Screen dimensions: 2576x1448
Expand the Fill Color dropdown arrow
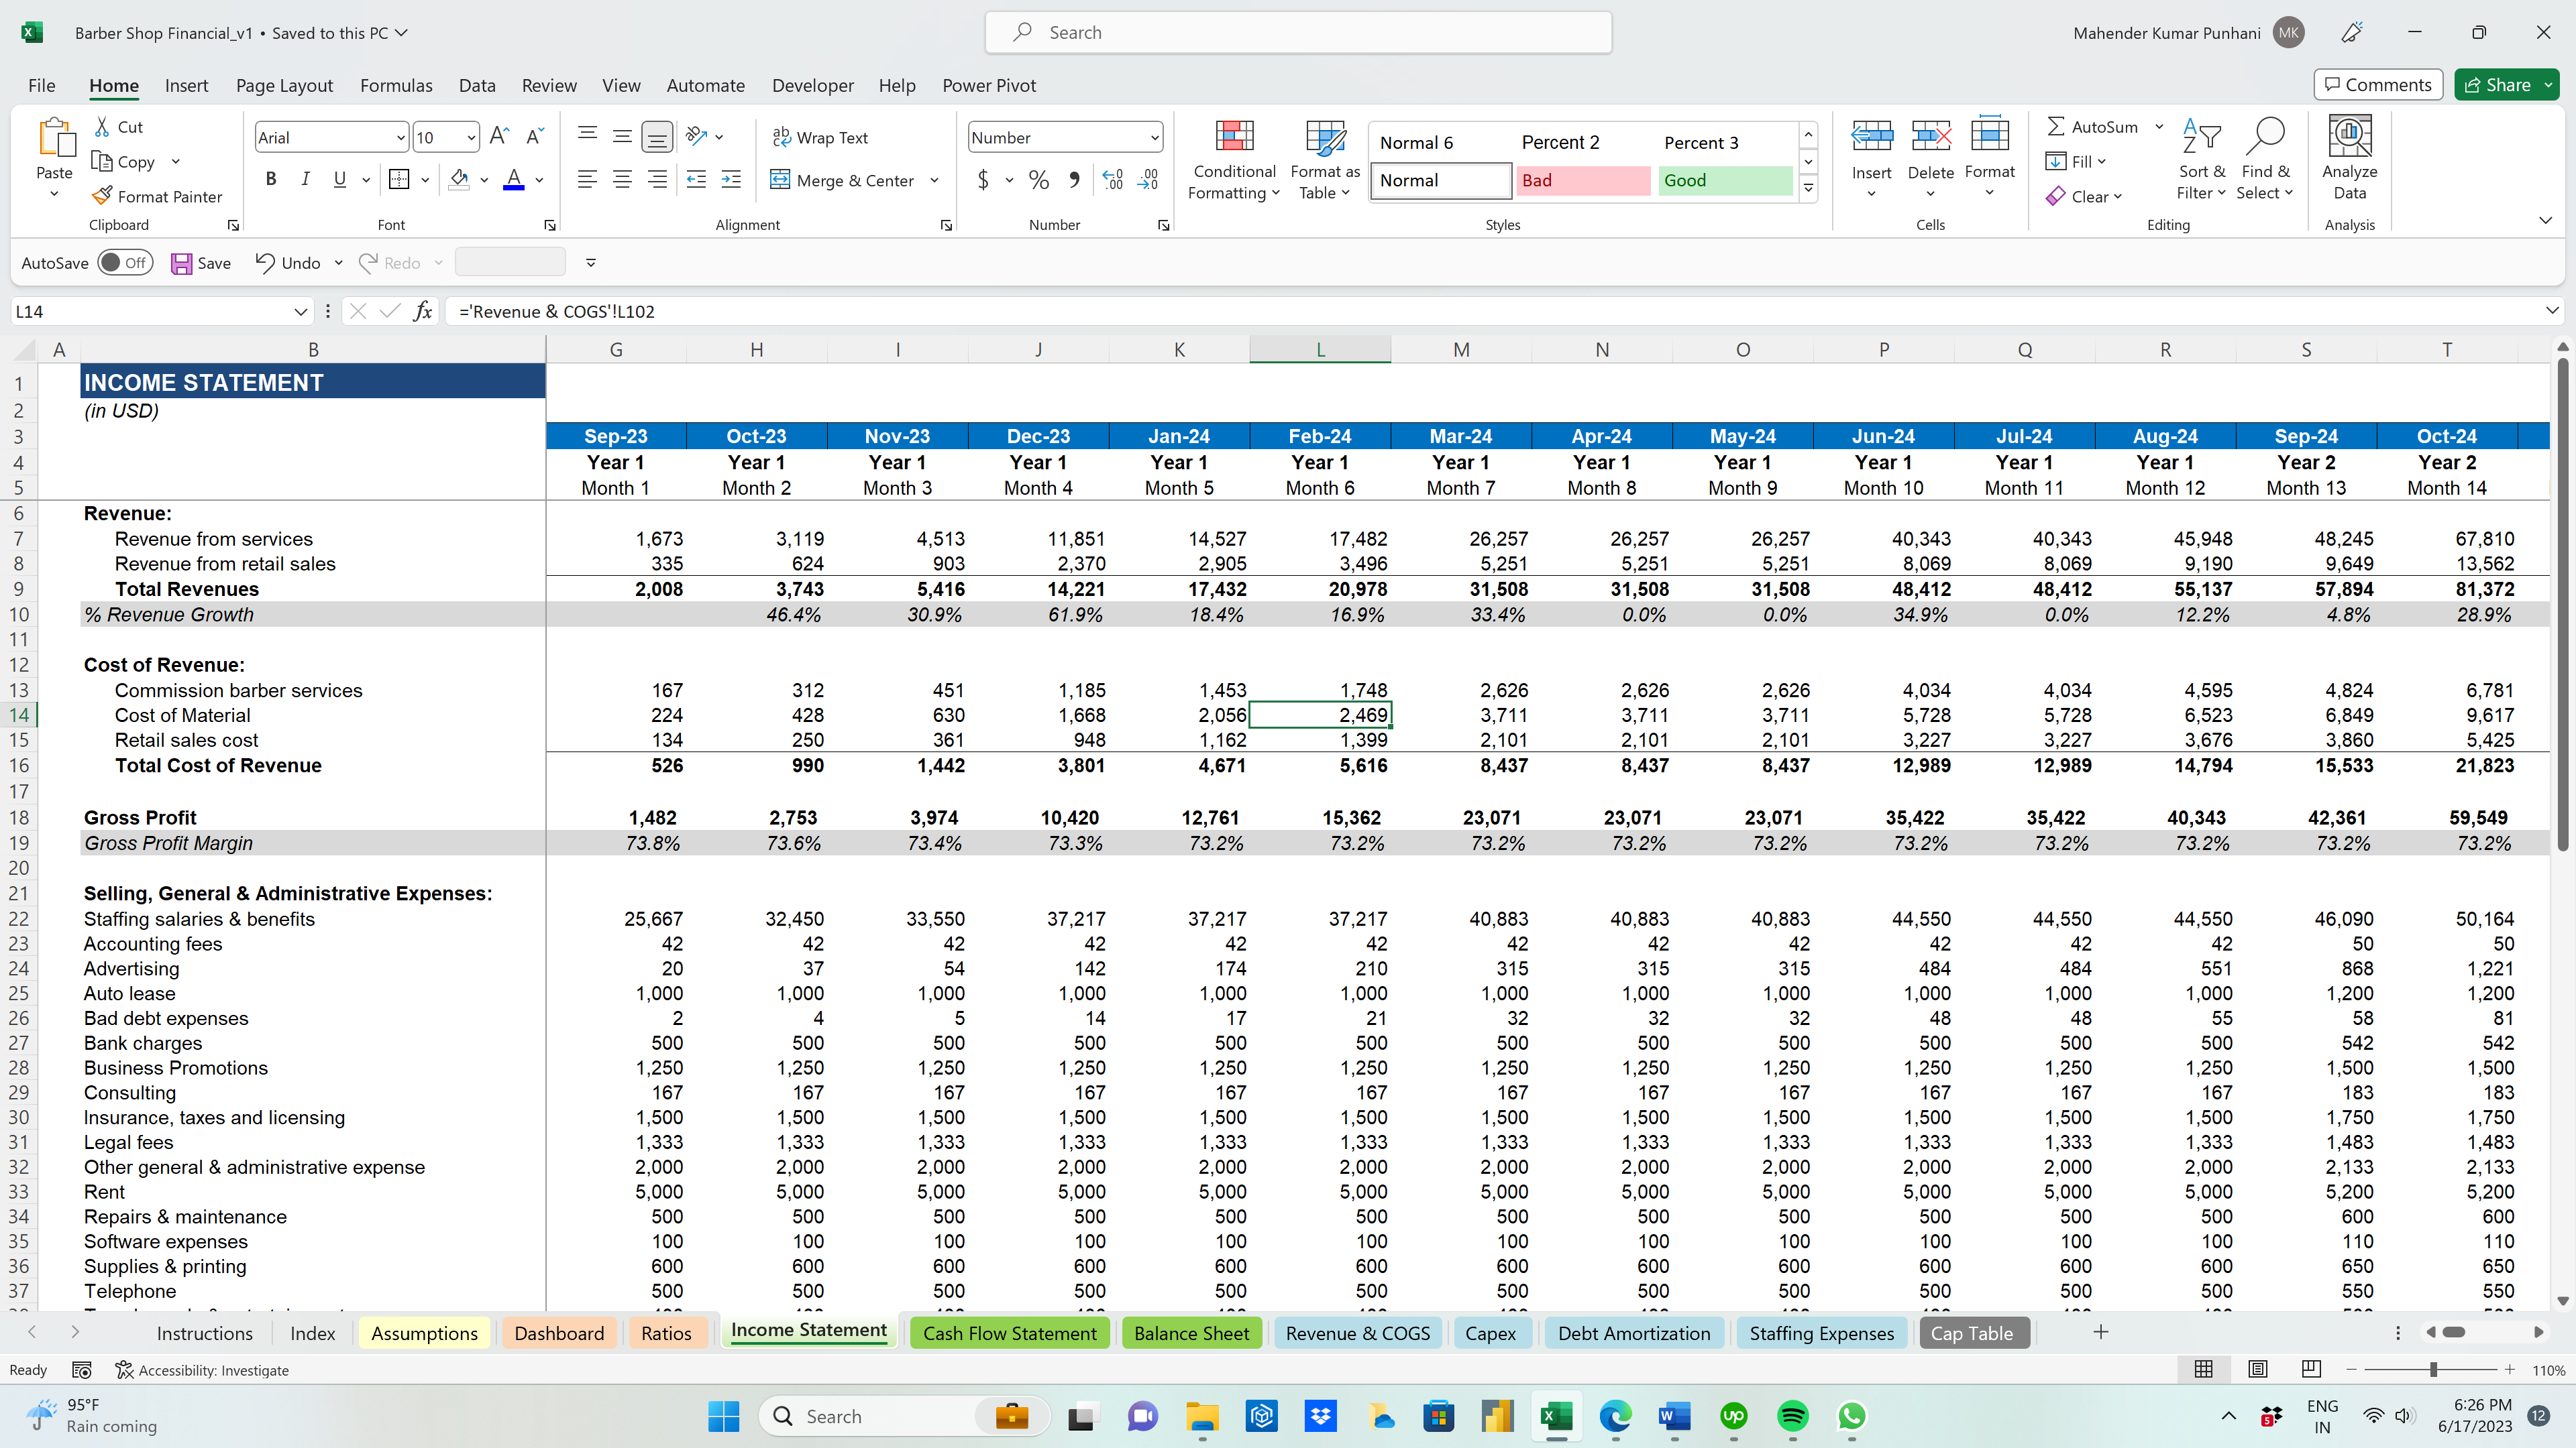(x=484, y=180)
